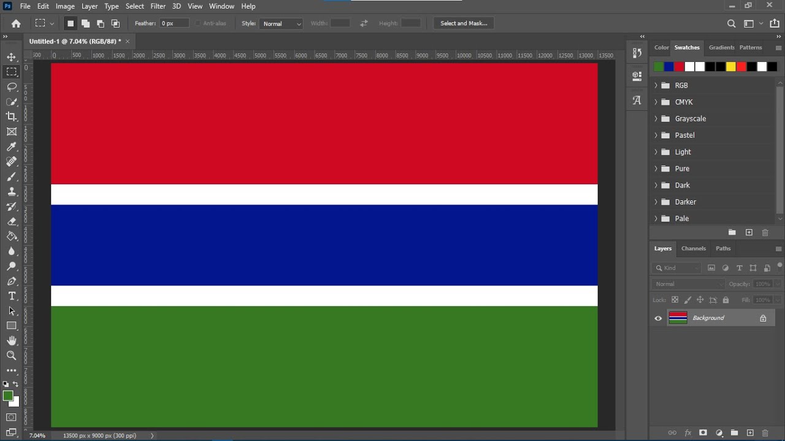Screen dimensions: 785x441
Task: Open the Select menu
Action: pos(135,6)
